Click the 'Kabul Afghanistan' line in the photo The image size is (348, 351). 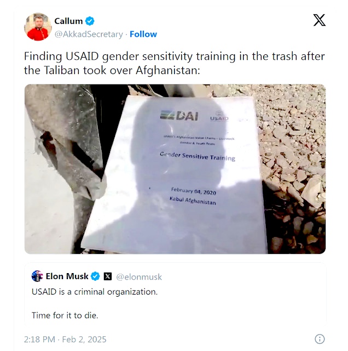[193, 201]
